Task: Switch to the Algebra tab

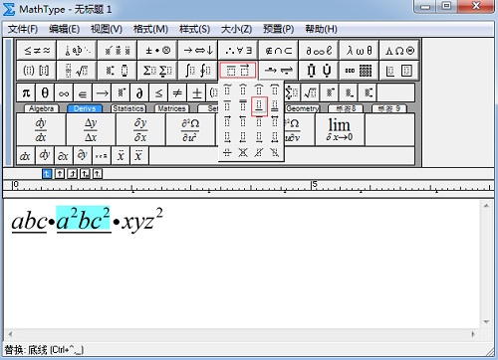Action: tap(41, 108)
